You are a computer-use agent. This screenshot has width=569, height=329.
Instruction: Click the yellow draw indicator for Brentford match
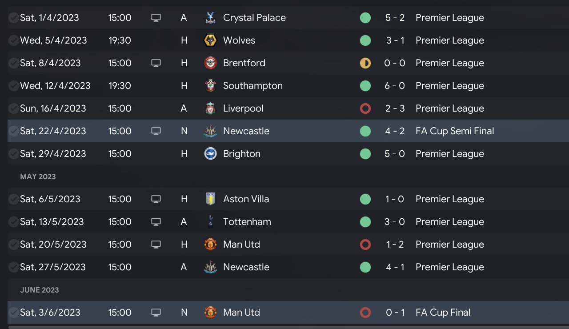pyautogui.click(x=365, y=63)
